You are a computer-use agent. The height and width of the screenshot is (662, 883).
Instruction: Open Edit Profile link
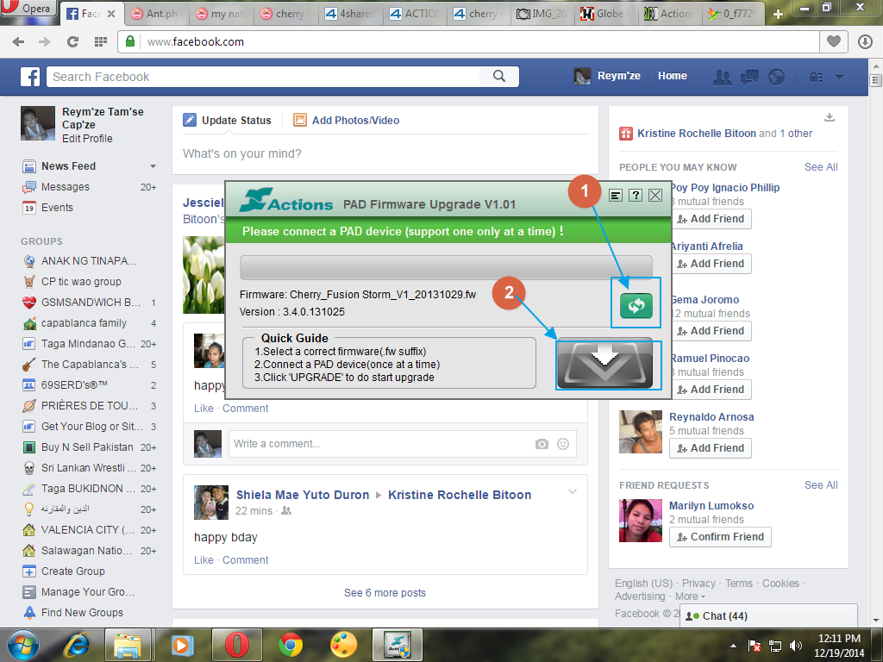pos(87,139)
